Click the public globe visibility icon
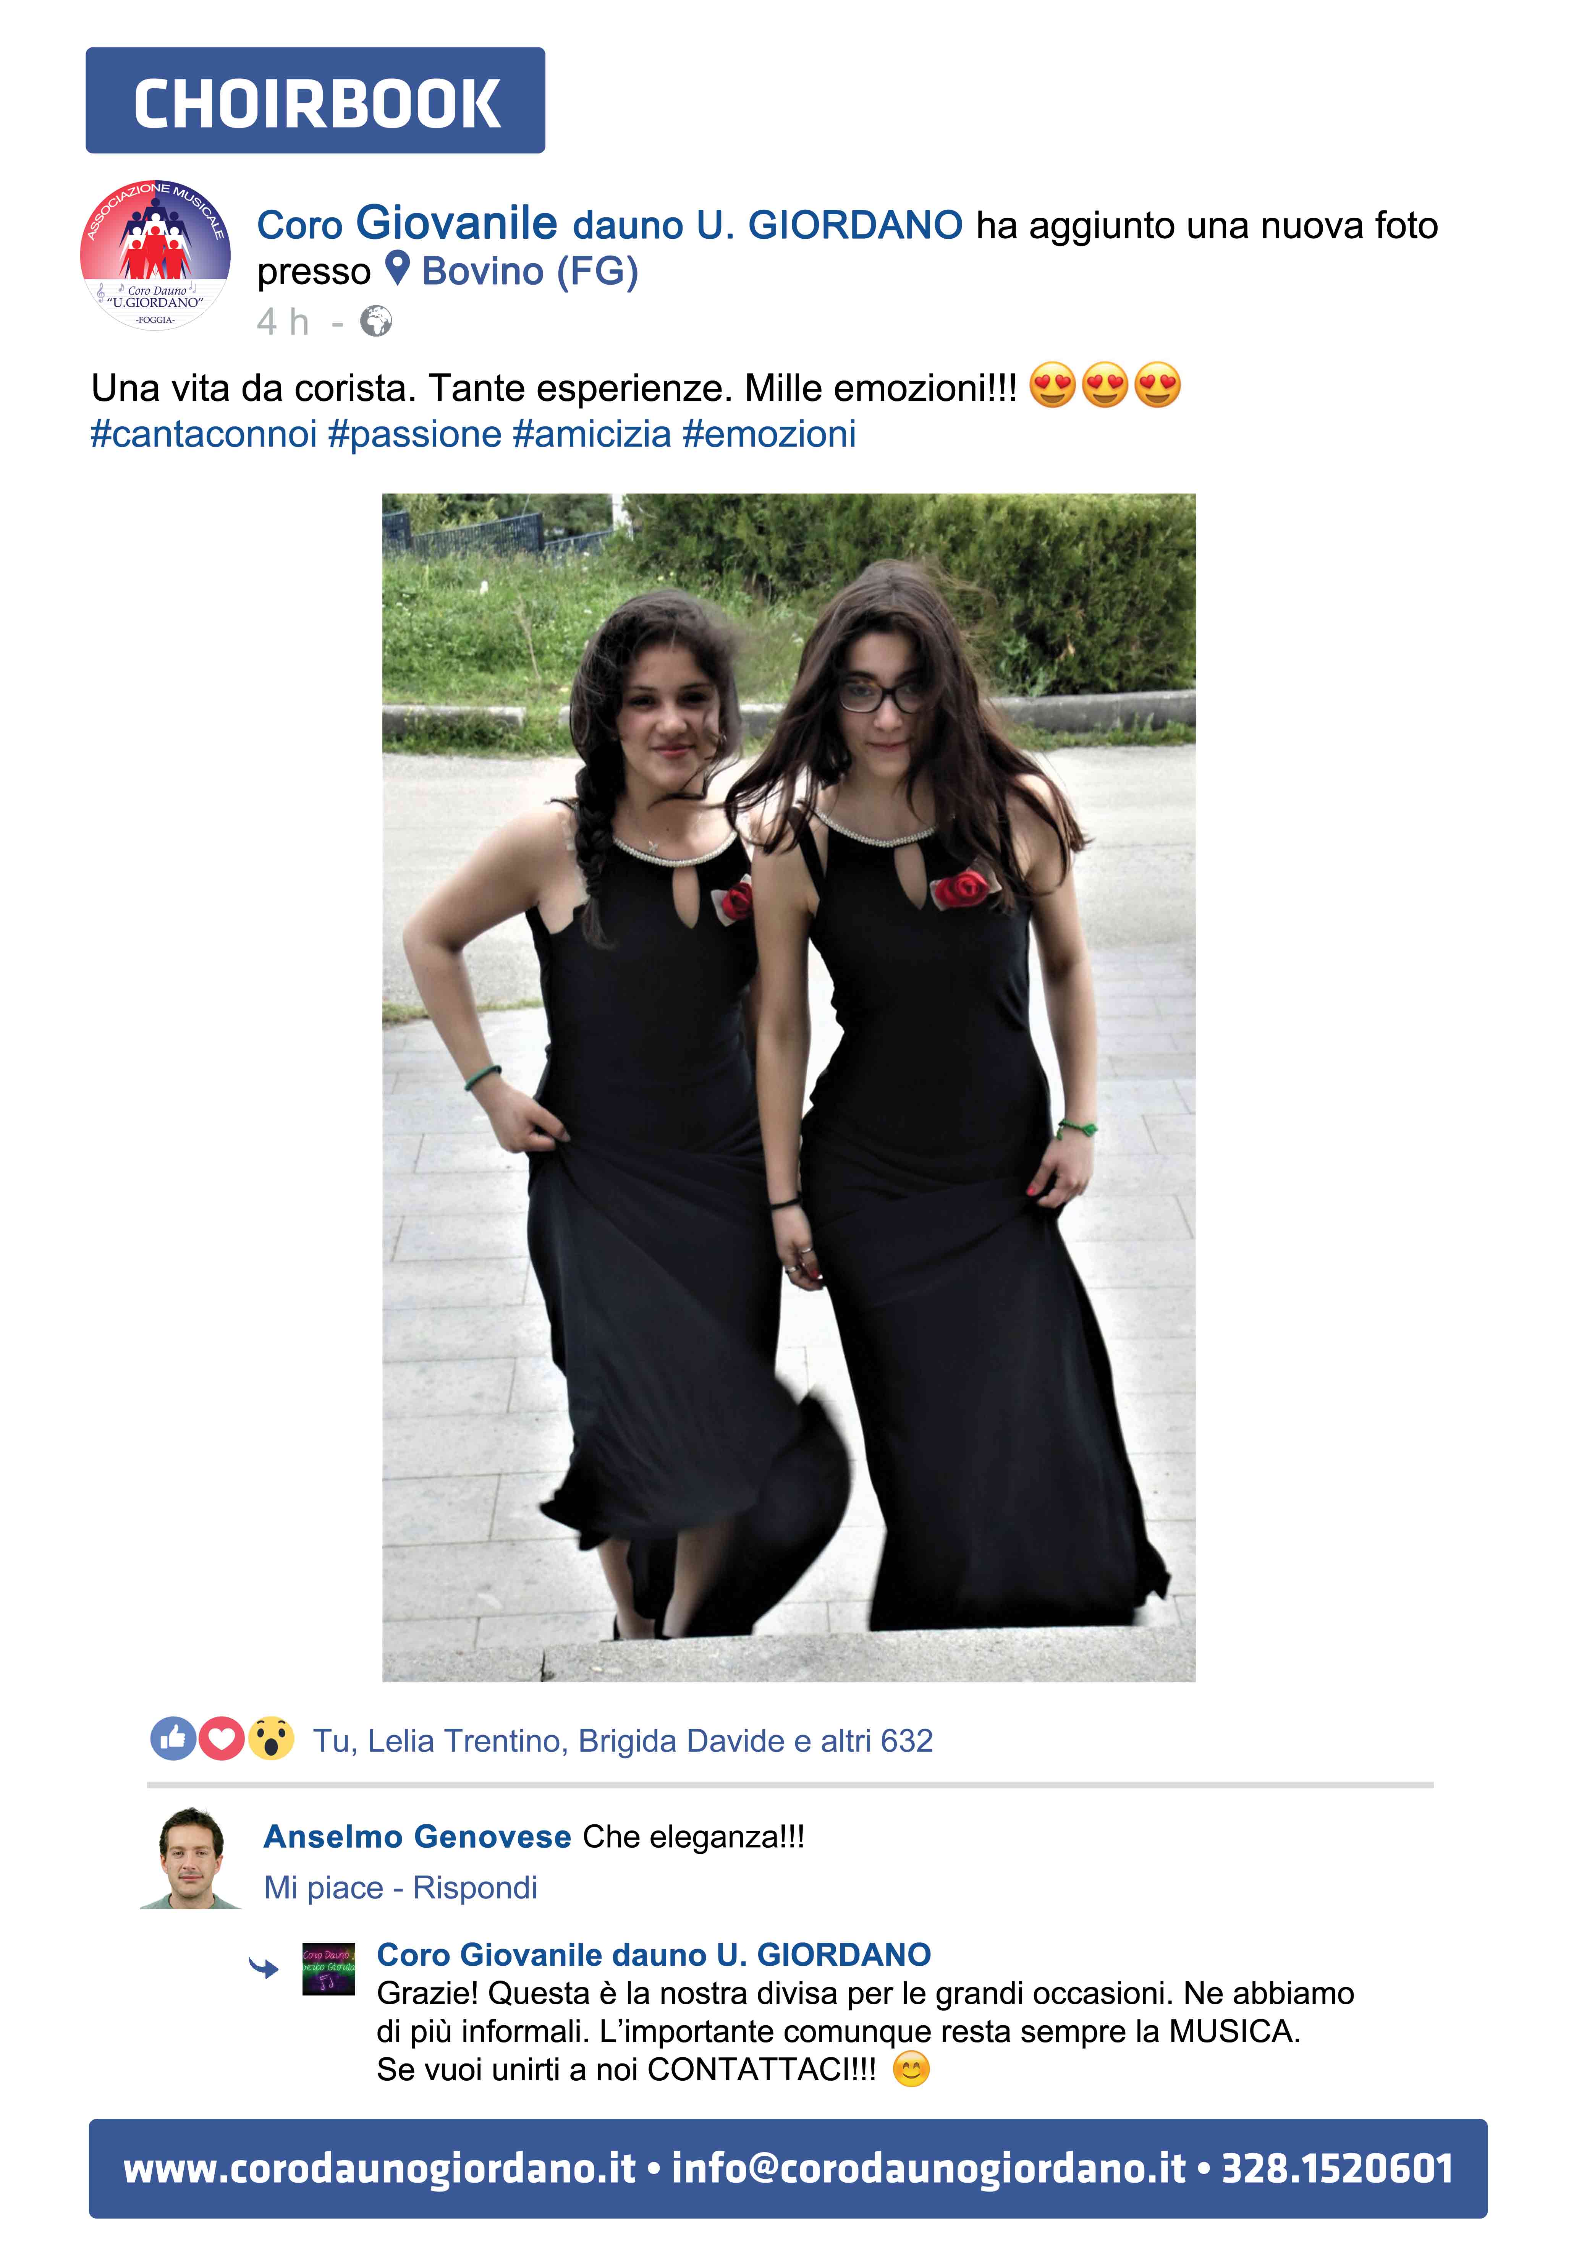 coord(376,320)
